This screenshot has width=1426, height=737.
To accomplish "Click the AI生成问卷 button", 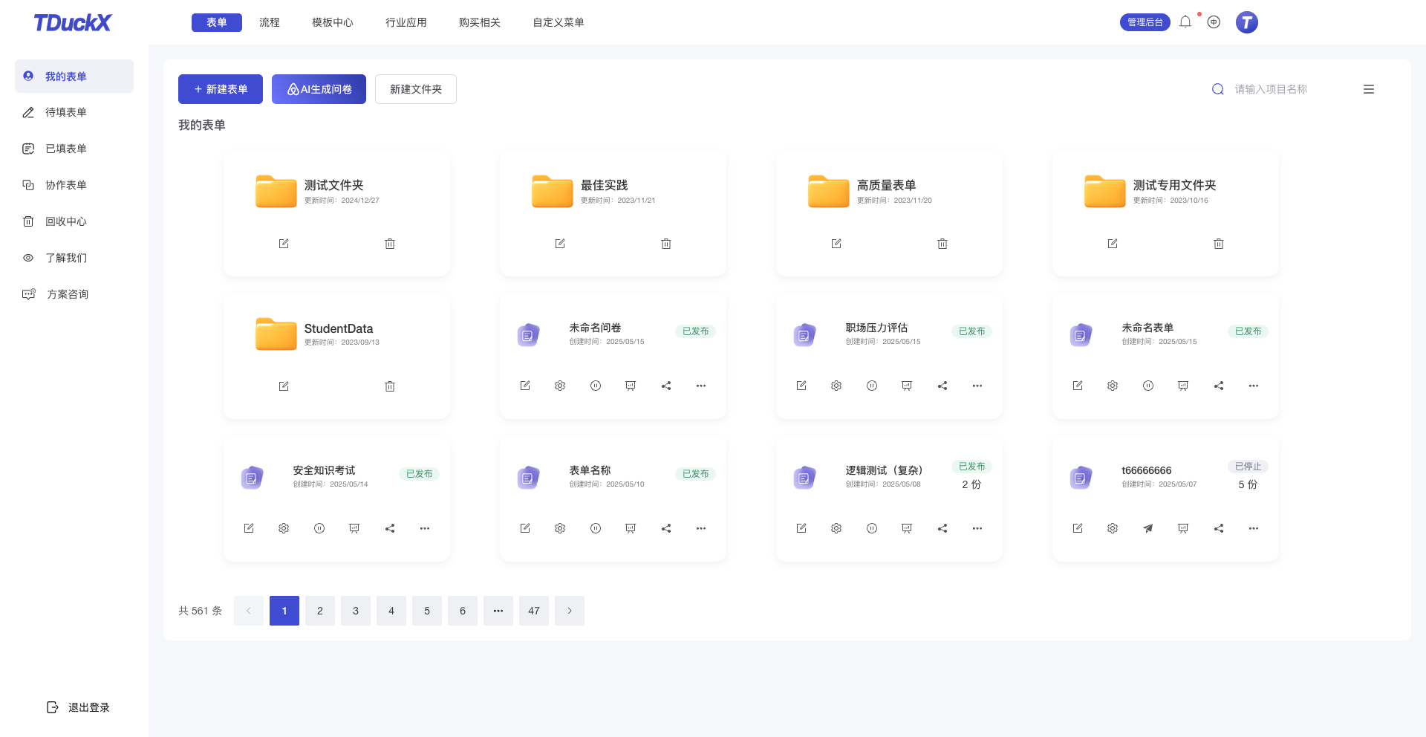I will 319,89.
